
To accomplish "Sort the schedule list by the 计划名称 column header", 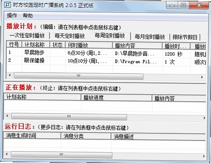I will (x=36, y=44).
